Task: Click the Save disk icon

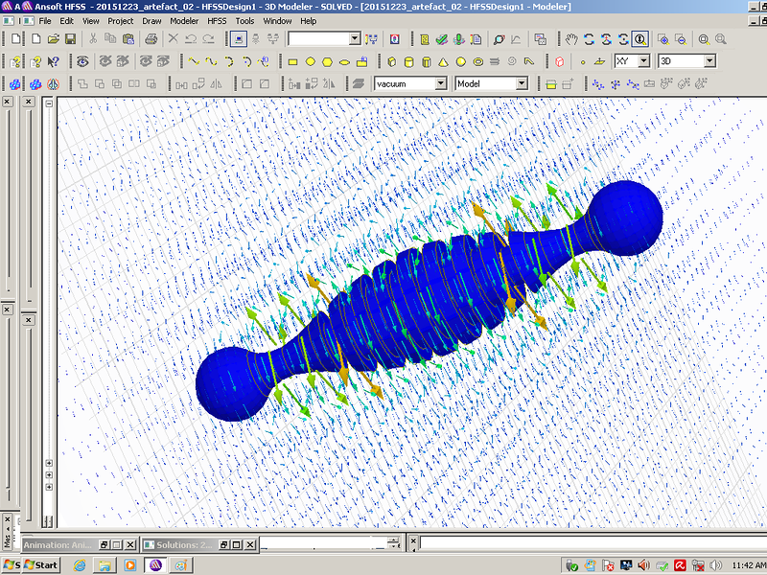Action: point(70,39)
